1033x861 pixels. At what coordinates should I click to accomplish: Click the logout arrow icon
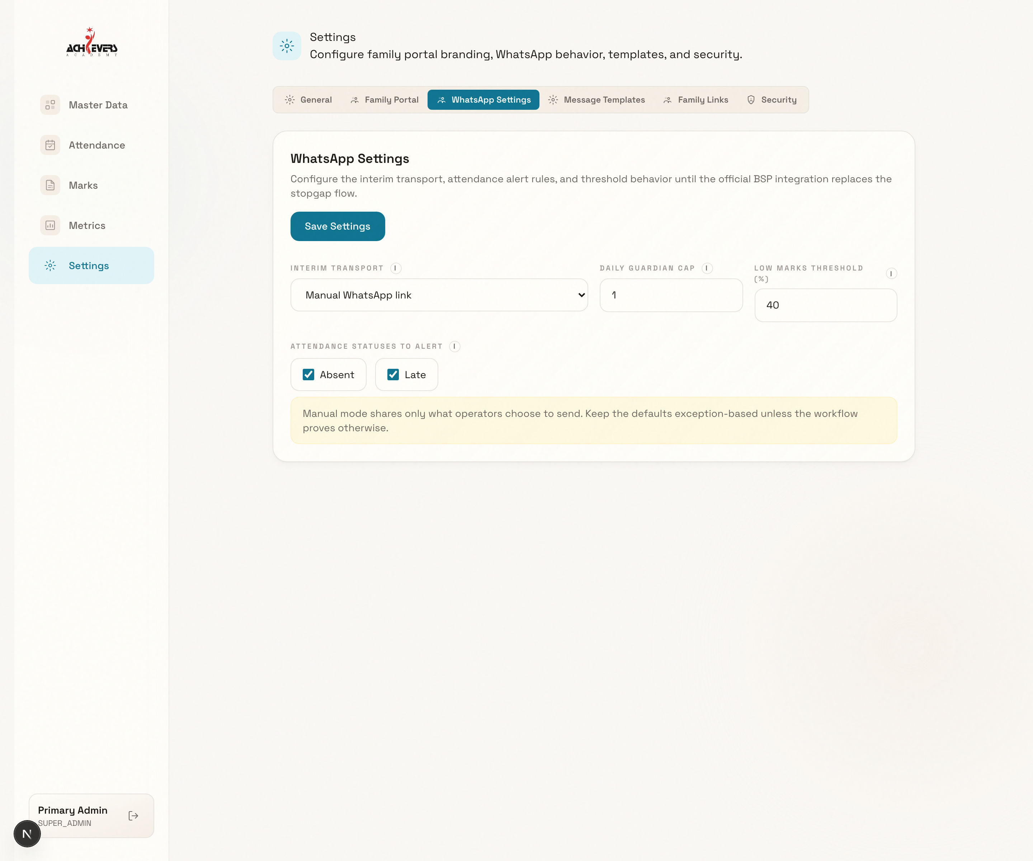pos(133,816)
